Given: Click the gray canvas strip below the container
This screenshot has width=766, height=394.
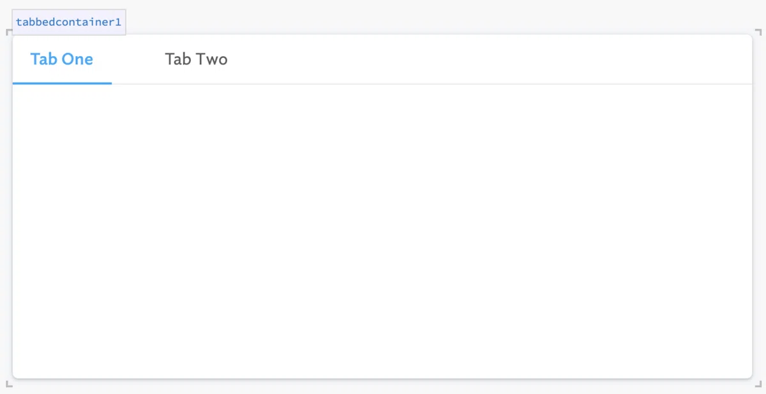Looking at the screenshot, I should 382,386.
